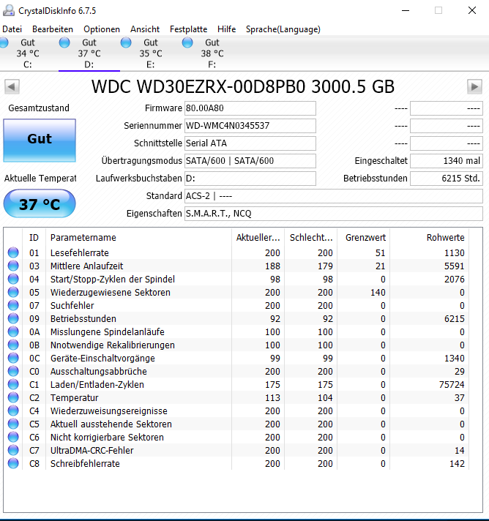Viewport: 489px width, 521px height.
Task: Select the UltraDMA-CRC-Fehler parameter name
Action: [92, 451]
